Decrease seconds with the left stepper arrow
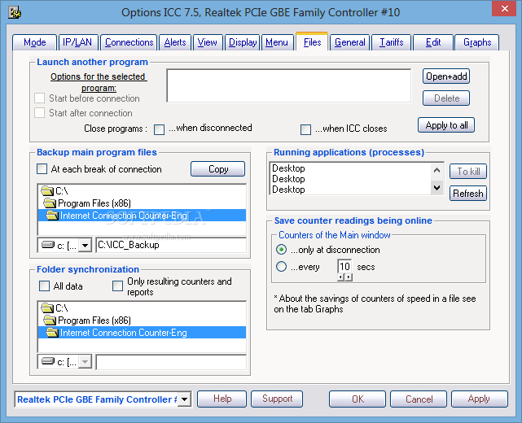The height and width of the screenshot is (423, 522). click(341, 277)
